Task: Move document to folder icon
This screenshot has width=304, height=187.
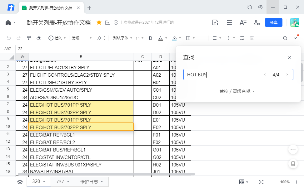Action: (x=107, y=23)
